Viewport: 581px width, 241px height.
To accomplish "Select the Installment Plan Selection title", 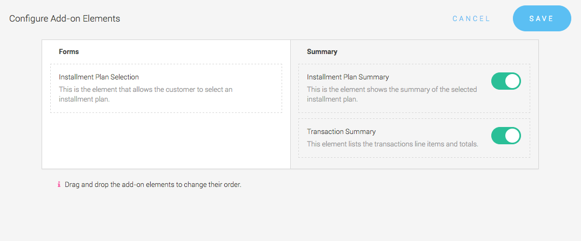I will pyautogui.click(x=99, y=77).
